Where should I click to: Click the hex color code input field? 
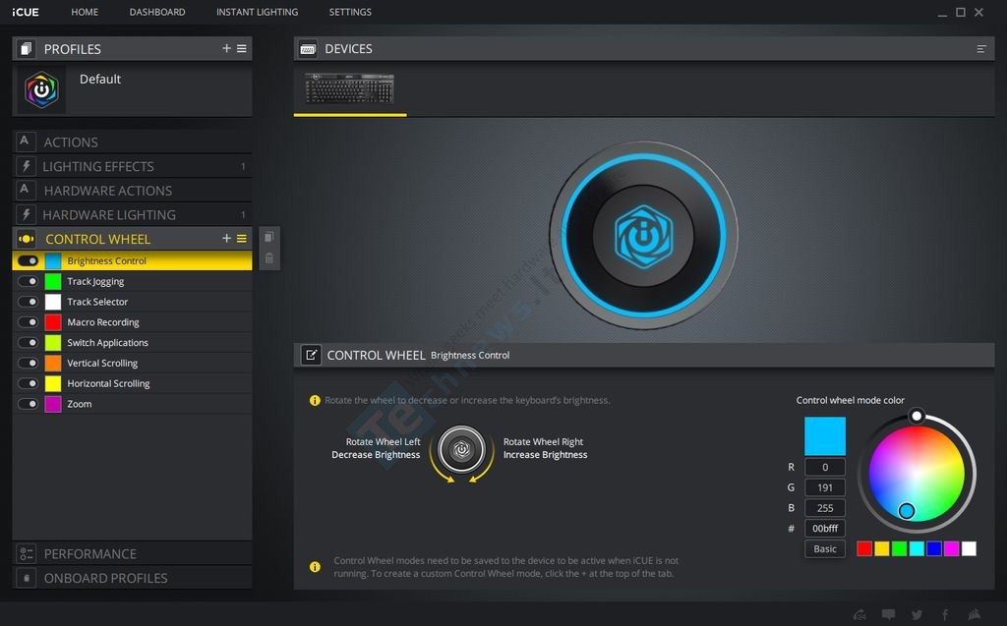[x=825, y=529]
